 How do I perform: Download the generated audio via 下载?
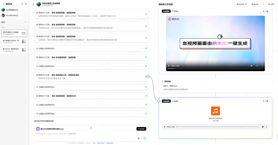(x=266, y=101)
